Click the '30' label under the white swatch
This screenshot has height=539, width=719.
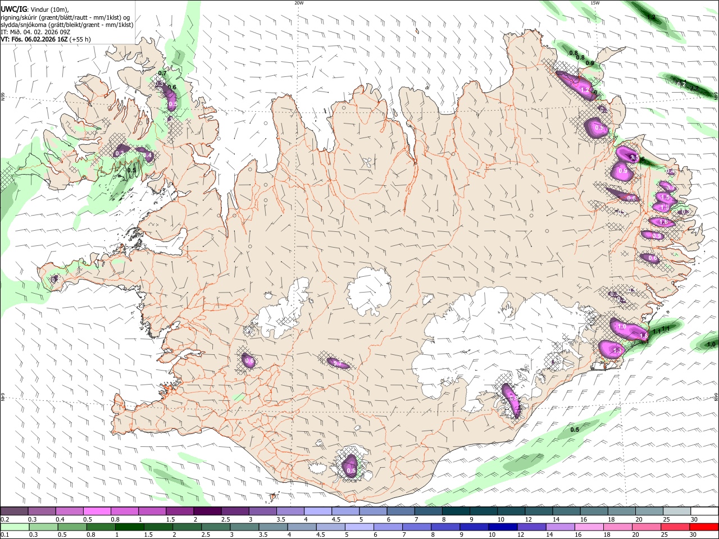[694, 519]
